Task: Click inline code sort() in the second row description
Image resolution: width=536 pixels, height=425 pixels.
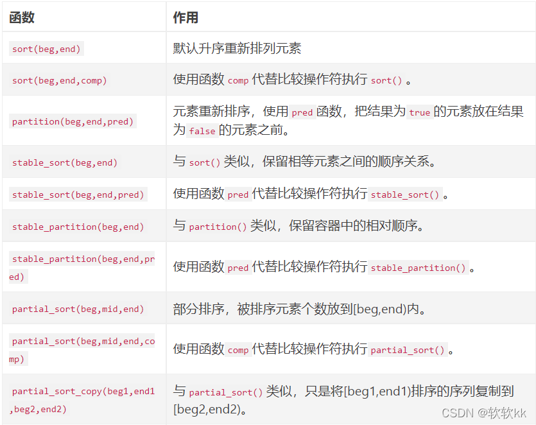Action: tap(386, 80)
